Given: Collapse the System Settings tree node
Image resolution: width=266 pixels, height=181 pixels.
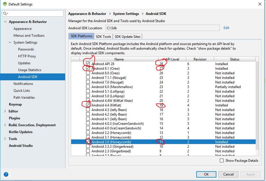Looking at the screenshot, I should (x=10, y=43).
